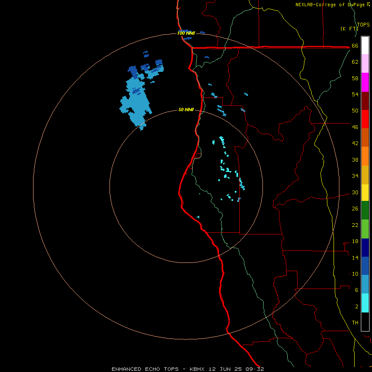
Task: Click the bright red 50 kft legend swatch
Action: tap(365, 119)
